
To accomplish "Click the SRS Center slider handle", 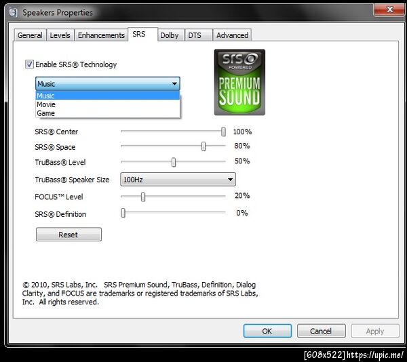I will point(223,132).
